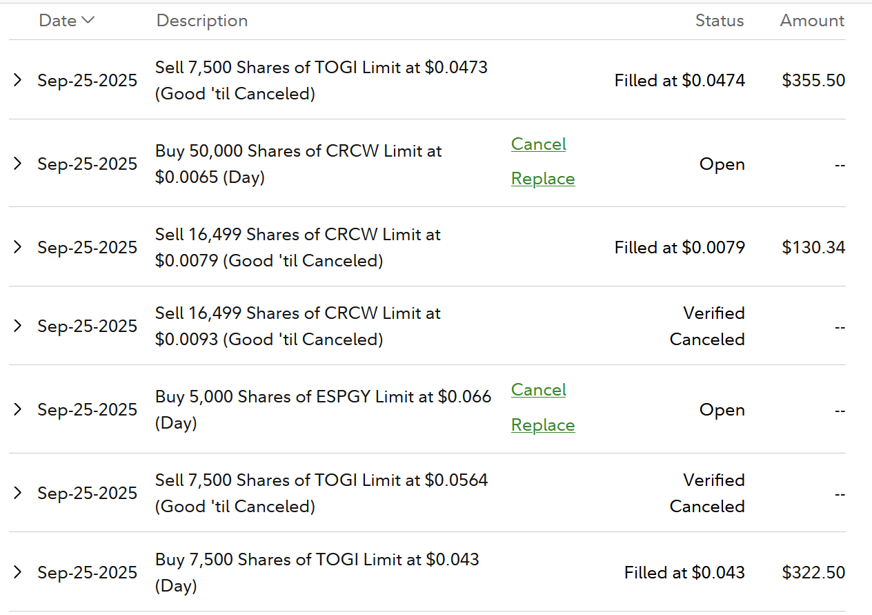Expand the CRCW sell order filled at $0.0079

click(x=18, y=247)
